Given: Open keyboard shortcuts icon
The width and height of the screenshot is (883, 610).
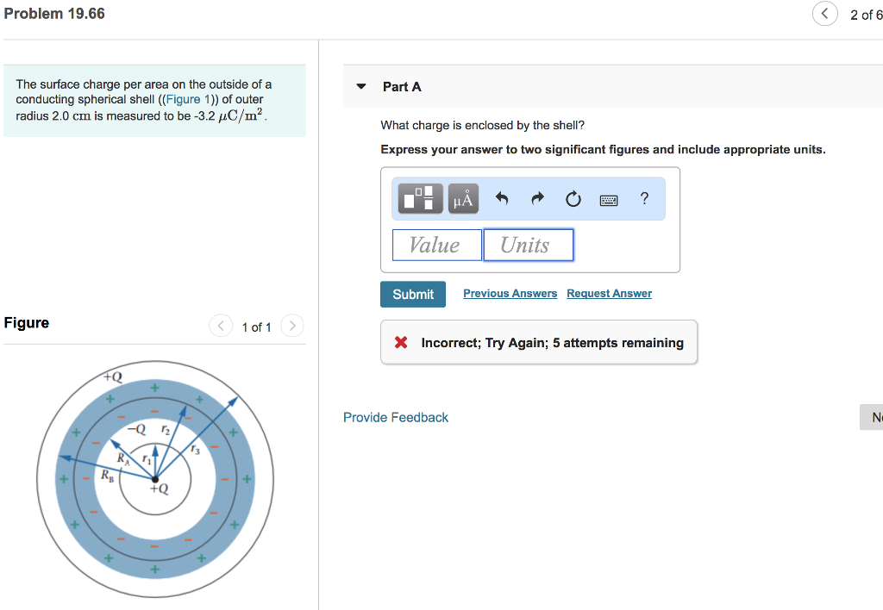Looking at the screenshot, I should click(x=609, y=200).
